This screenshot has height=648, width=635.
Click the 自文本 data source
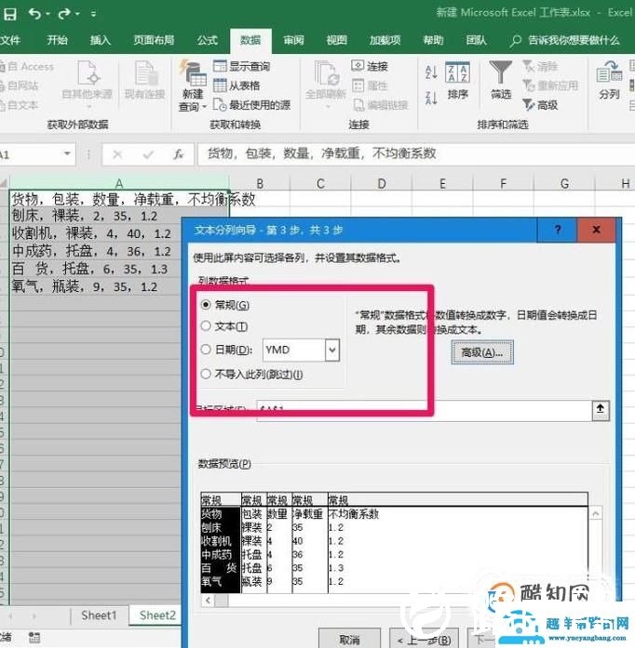click(20, 105)
